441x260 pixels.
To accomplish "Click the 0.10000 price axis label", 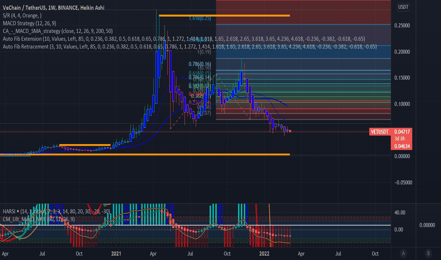I will (402, 104).
